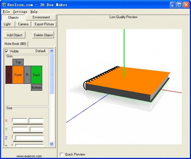Open the www.exeicon.com link
Viewport: 191px width, 159px height.
point(29,156)
